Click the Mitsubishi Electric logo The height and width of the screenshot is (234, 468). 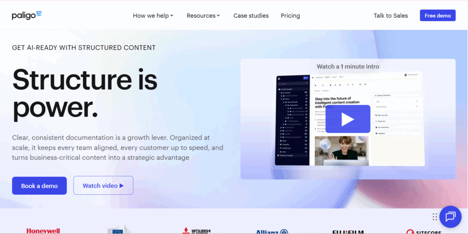(x=197, y=231)
